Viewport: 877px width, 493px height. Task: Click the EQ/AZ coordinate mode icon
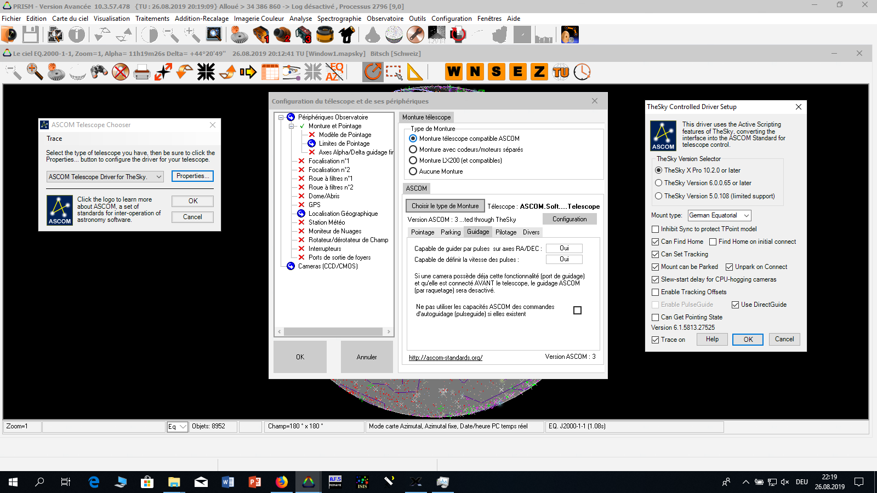click(334, 72)
